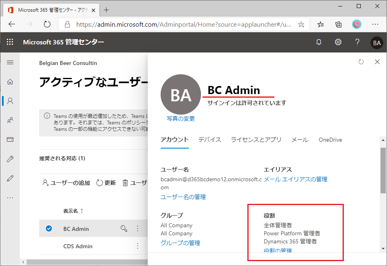This screenshot has width=387, height=266.
Task: Open the BA account avatar menu
Action: (377, 43)
